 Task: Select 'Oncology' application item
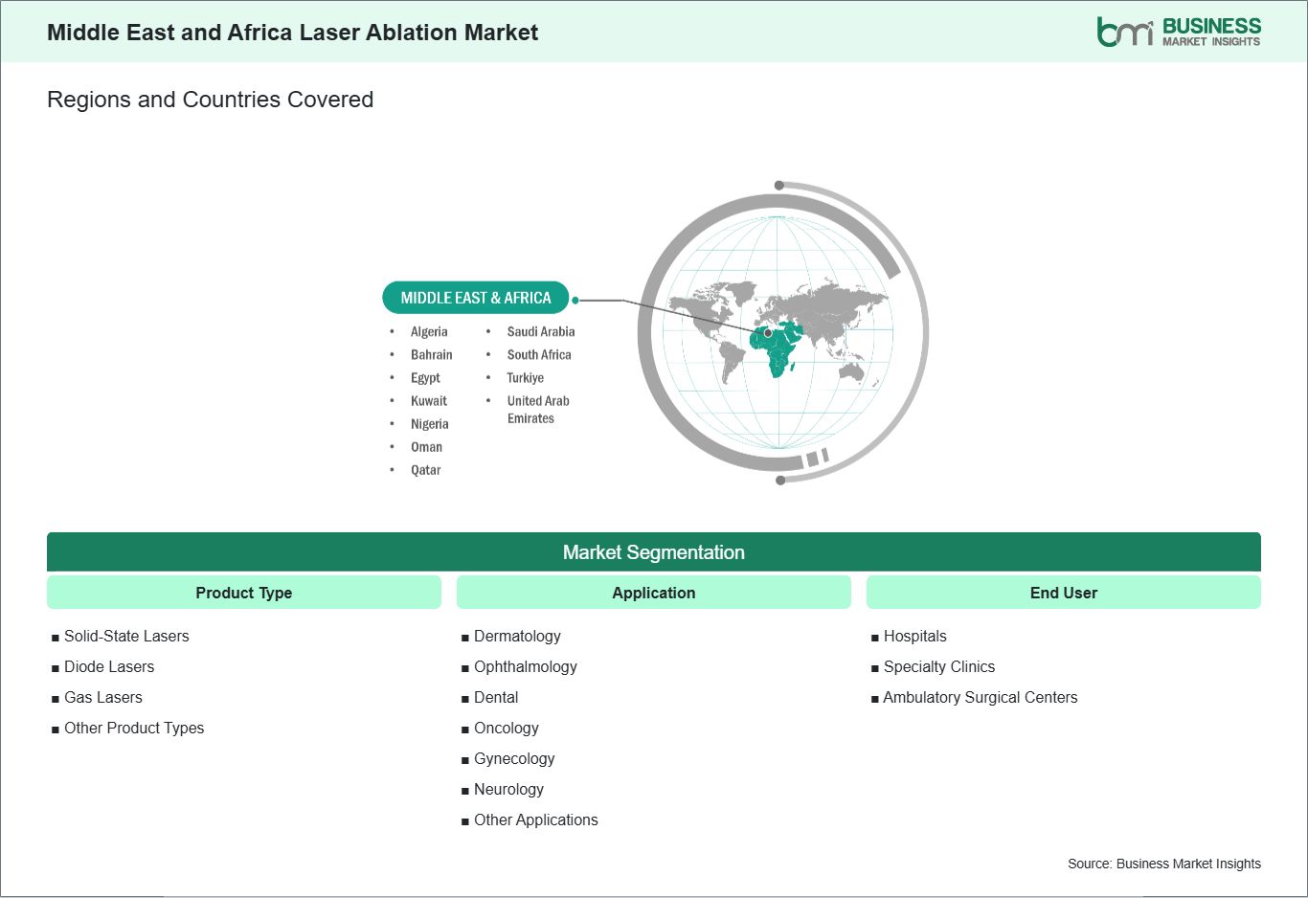pos(507,728)
